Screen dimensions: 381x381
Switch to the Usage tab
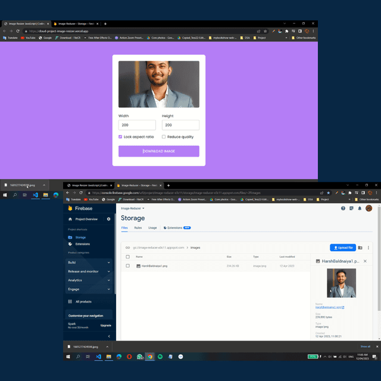coord(152,228)
